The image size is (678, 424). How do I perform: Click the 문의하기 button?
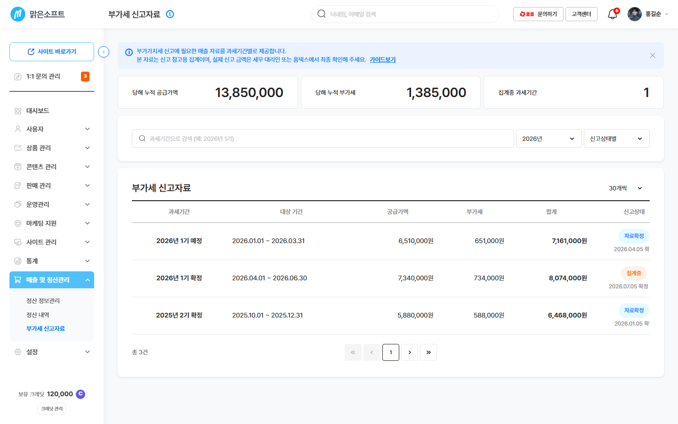pyautogui.click(x=538, y=14)
